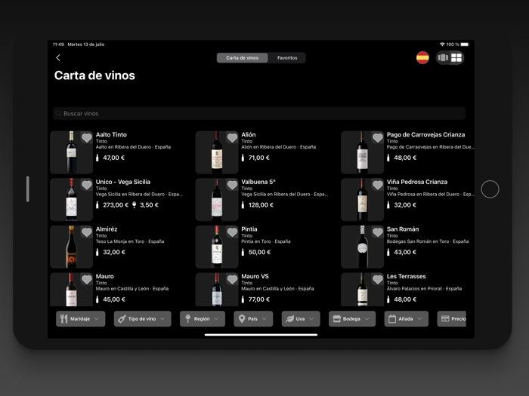Click the glass price 3,50 € of Unico
Screen dimensions: 529x396
tap(149, 204)
